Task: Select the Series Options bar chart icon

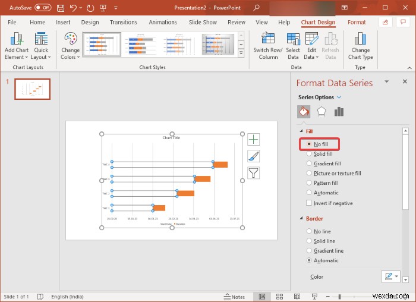Action: tap(339, 111)
